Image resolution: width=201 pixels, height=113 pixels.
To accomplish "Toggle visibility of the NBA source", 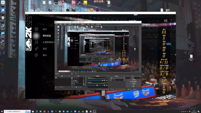I will click(x=84, y=84).
